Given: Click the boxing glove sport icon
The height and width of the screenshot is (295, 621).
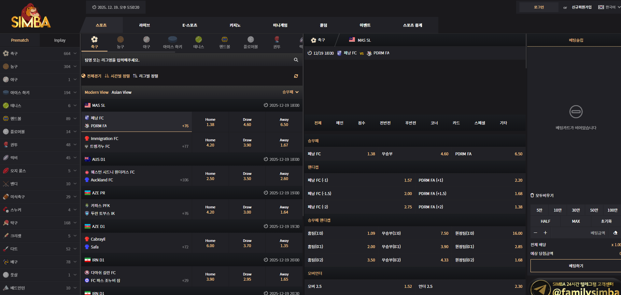Looking at the screenshot, I should point(277,40).
